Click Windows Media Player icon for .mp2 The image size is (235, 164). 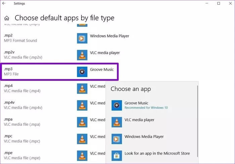82,38
